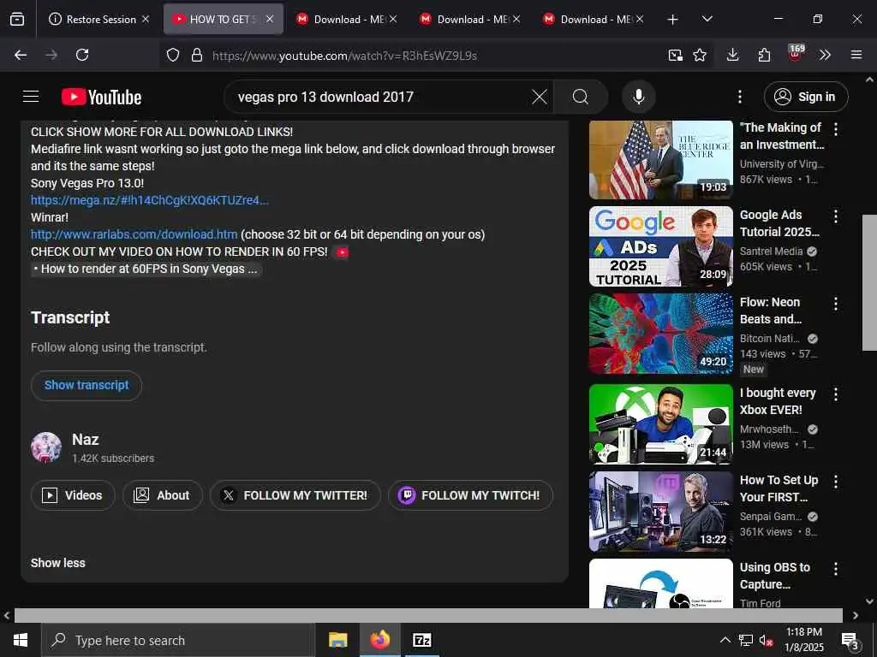Open YouTube guide hamburger menu

31,97
